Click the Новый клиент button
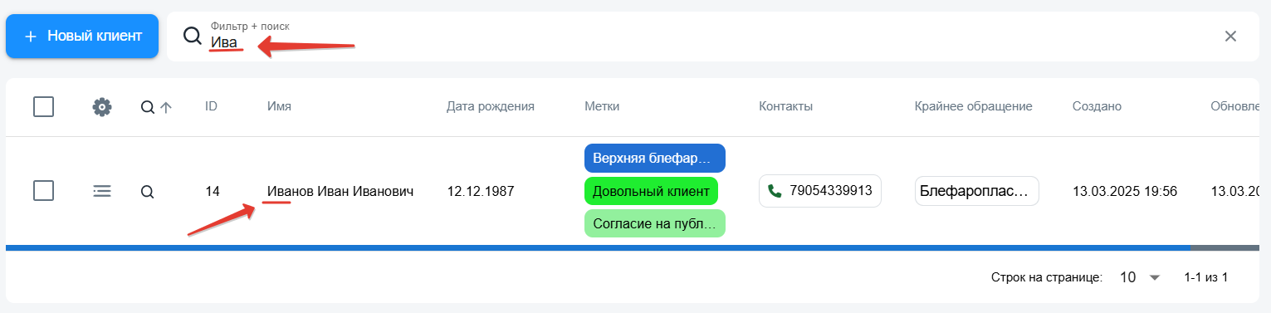This screenshot has height=313, width=1271. pyautogui.click(x=82, y=36)
